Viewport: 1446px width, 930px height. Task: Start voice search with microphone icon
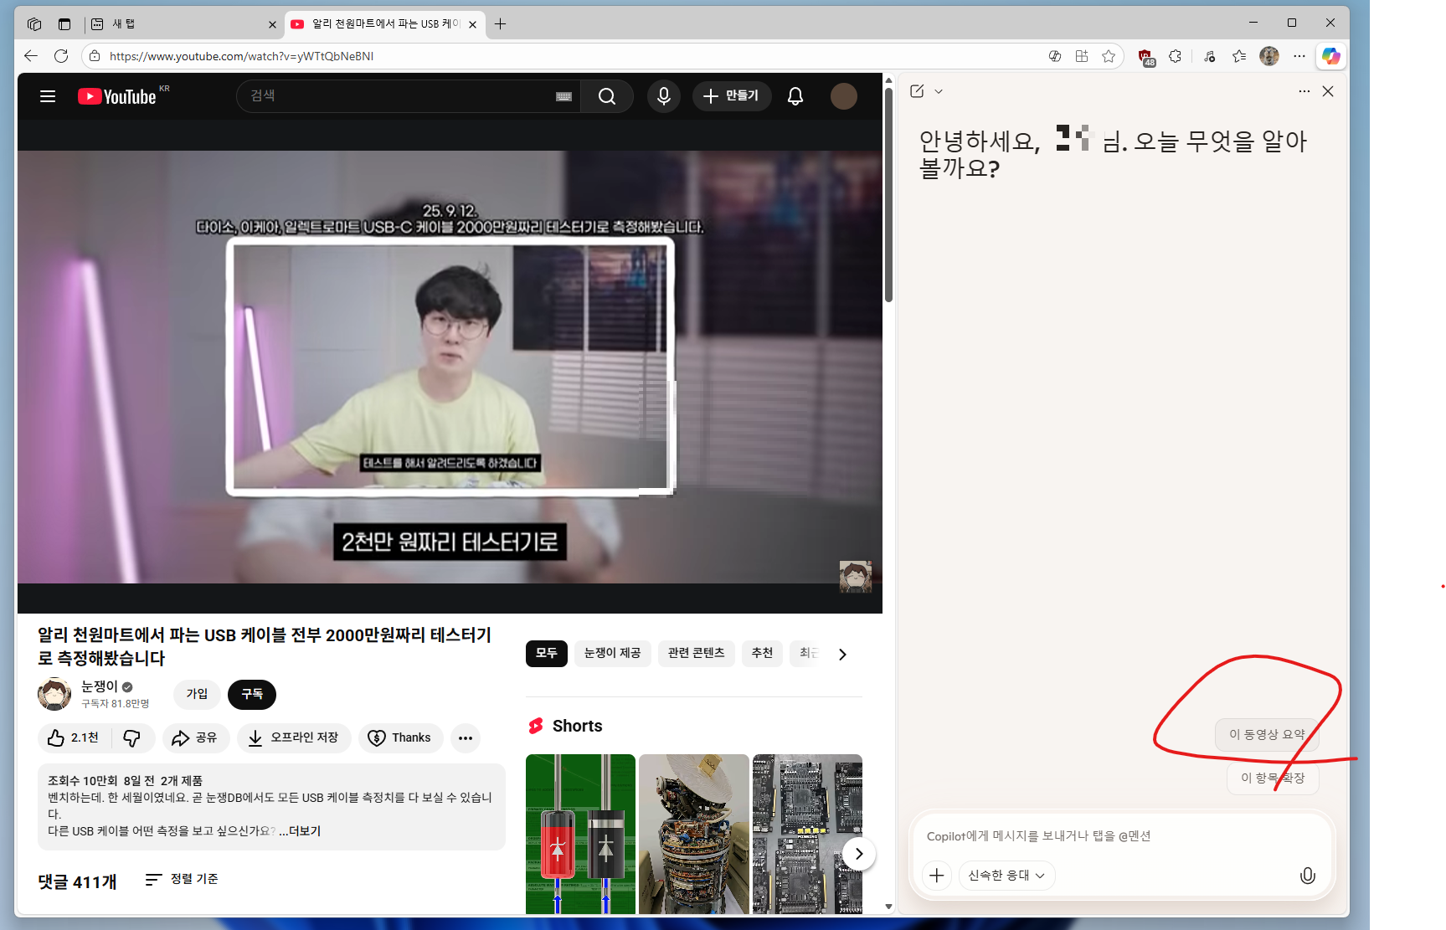click(x=664, y=96)
